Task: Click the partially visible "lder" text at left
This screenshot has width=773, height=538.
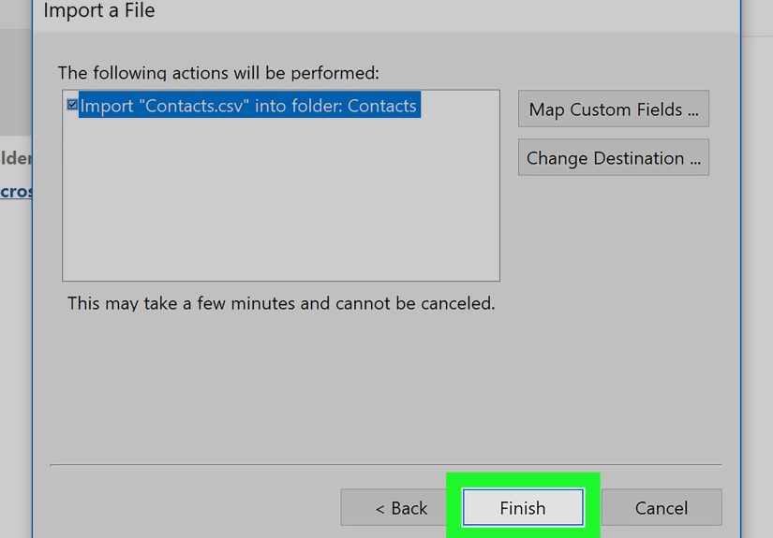Action: (x=17, y=158)
